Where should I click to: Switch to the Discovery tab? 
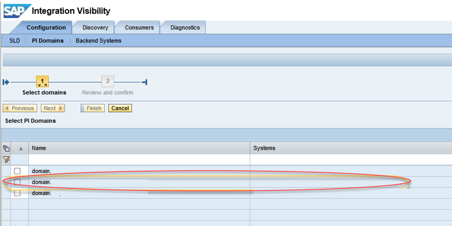coord(95,28)
